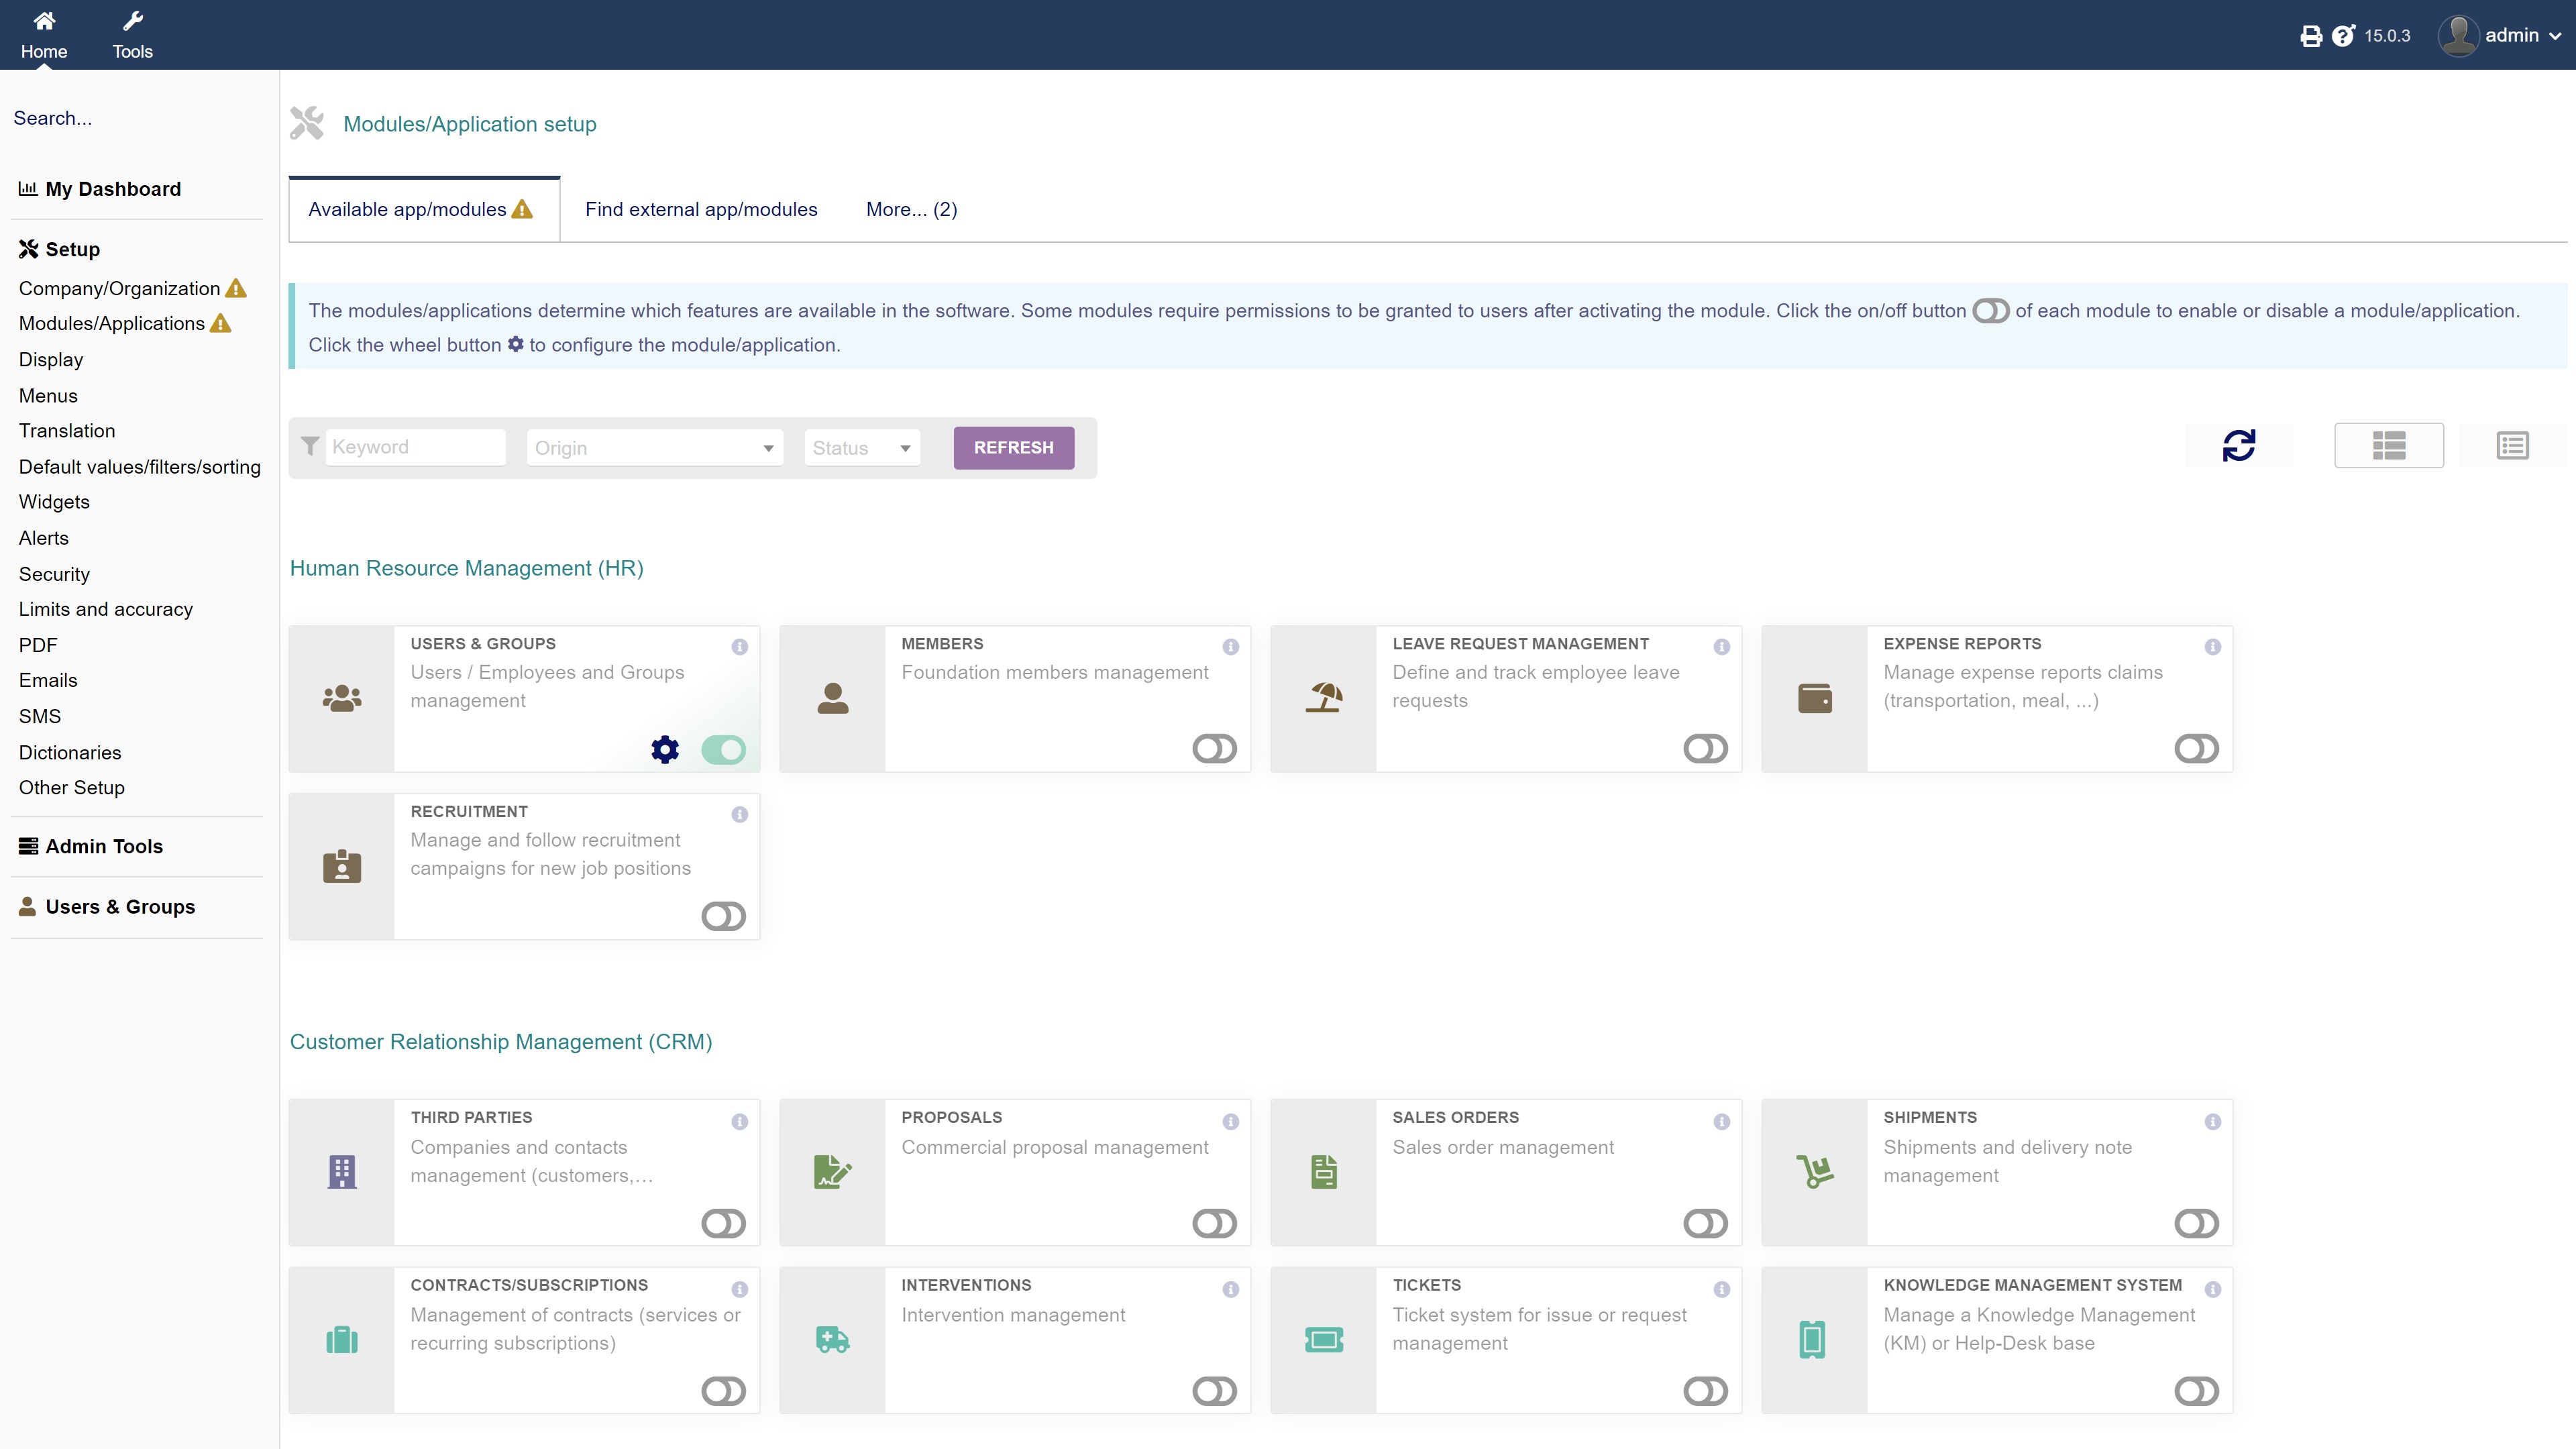Screen dimensions: 2576x1449
Task: Open Admin Tools sidebar section
Action: [x=91, y=847]
